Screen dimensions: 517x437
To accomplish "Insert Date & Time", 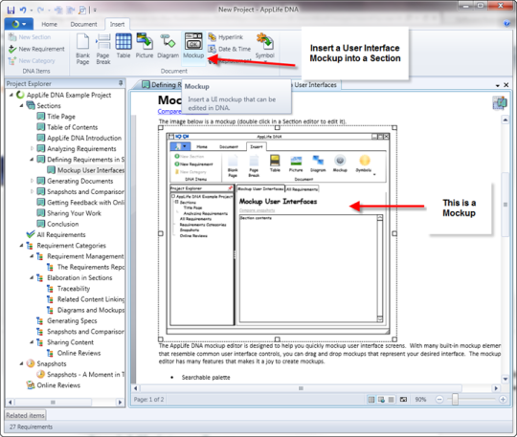I will pyautogui.click(x=230, y=49).
